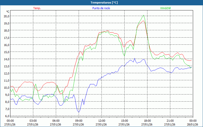Click the 10,0 value on the y-axis
Viewport: 203px width, 127px height.
tap(7, 87)
